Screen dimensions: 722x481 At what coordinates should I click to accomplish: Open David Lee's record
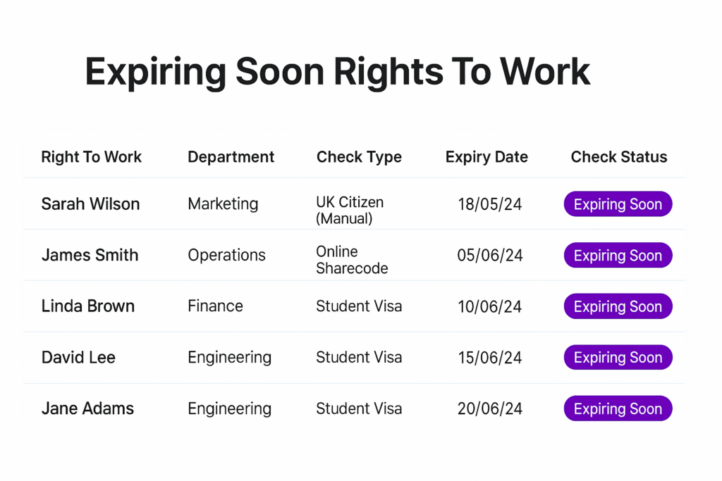[78, 357]
